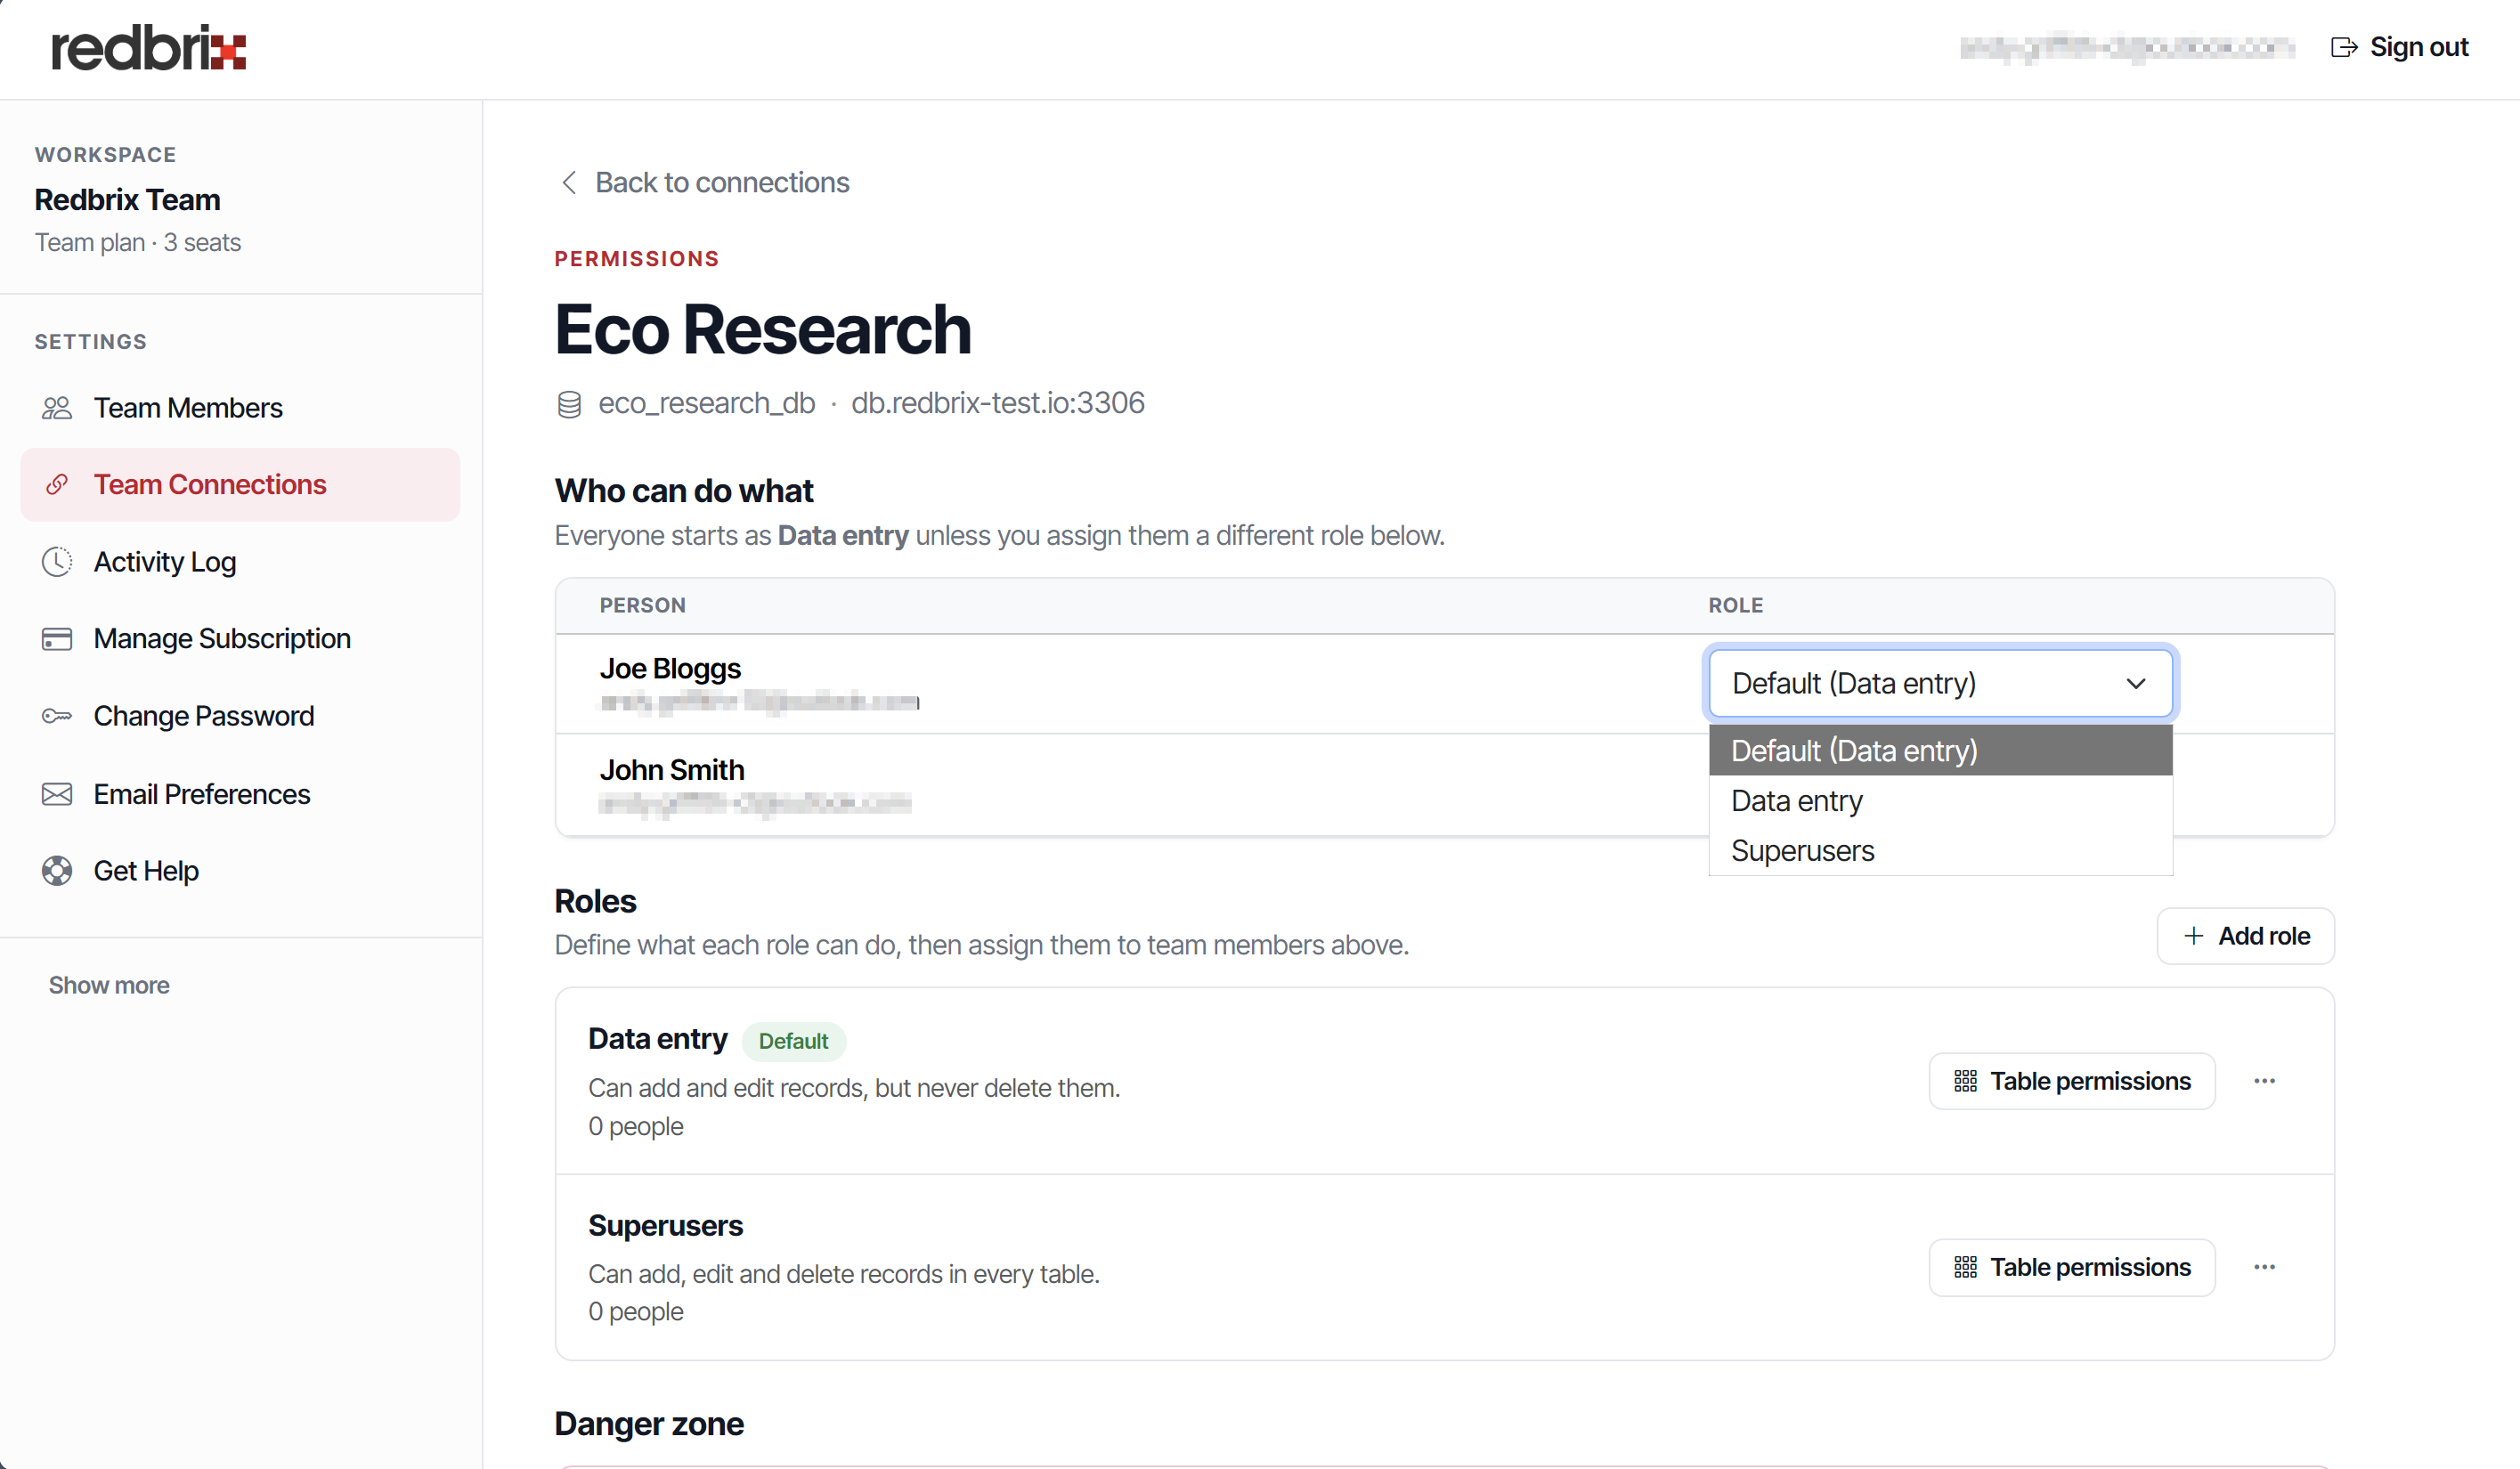2520x1469 pixels.
Task: Open more options for Superusers role
Action: click(x=2265, y=1267)
